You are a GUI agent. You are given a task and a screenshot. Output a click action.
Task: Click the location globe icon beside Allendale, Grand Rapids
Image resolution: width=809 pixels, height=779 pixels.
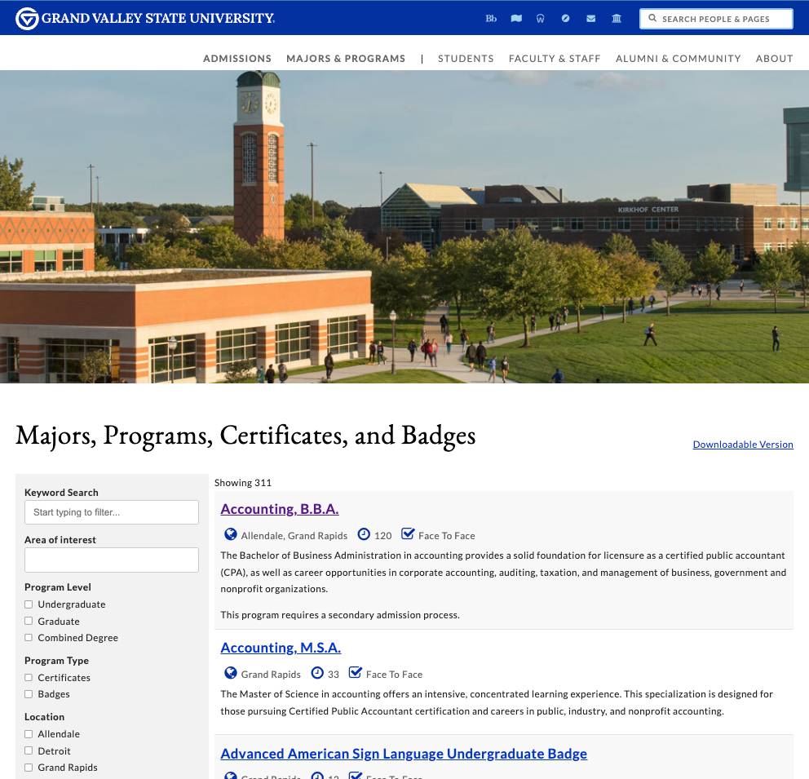click(231, 534)
